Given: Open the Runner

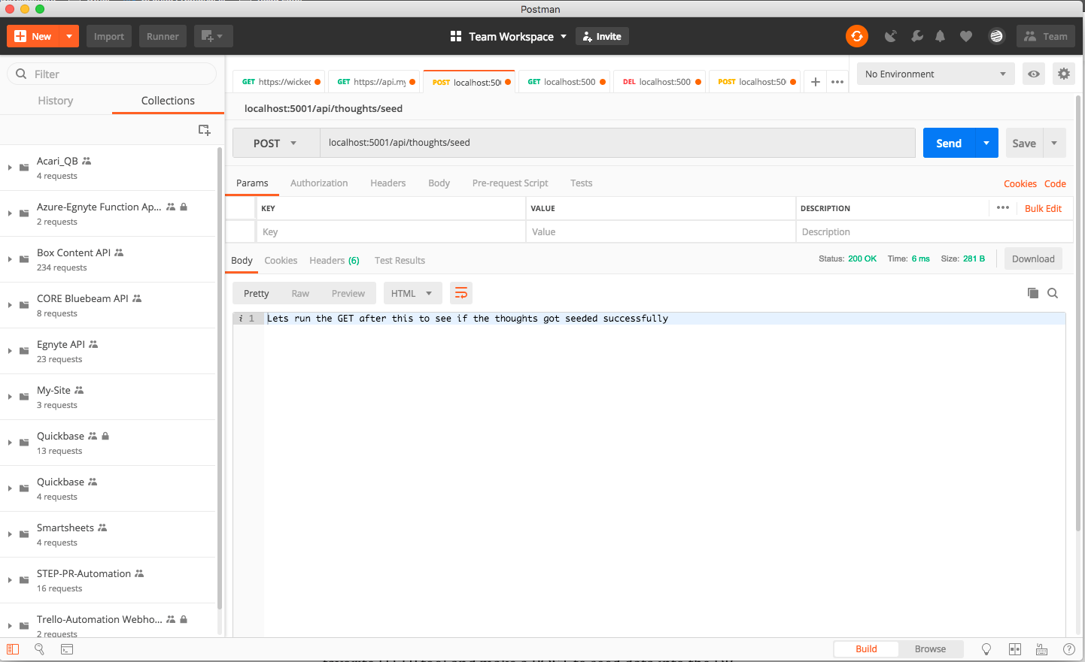Looking at the screenshot, I should [163, 36].
